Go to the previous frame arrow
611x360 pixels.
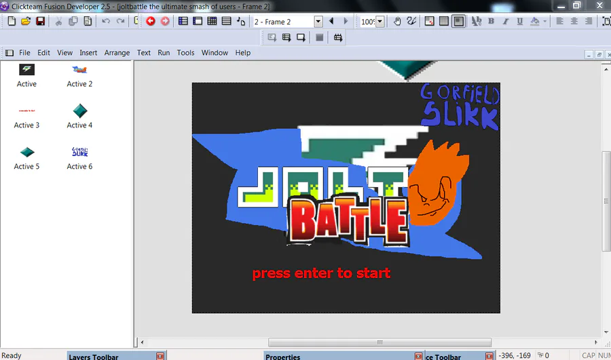click(x=331, y=21)
